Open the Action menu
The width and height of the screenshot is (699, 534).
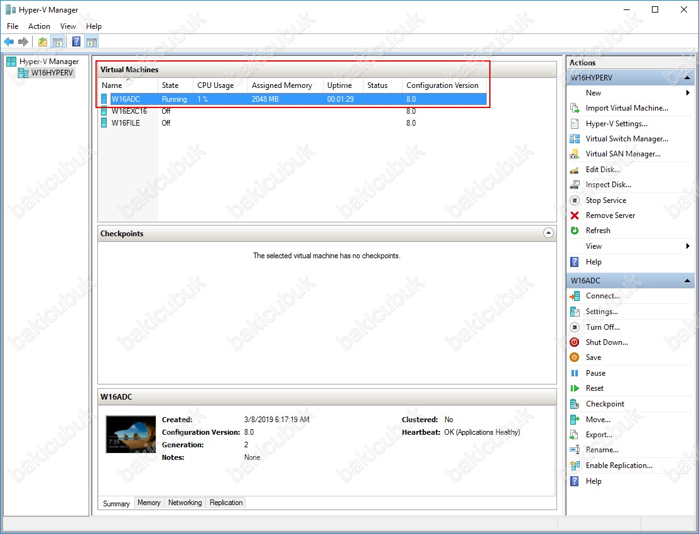point(39,26)
